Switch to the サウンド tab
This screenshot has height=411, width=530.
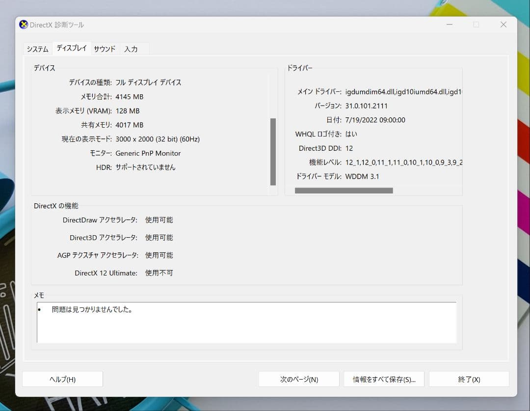(104, 49)
